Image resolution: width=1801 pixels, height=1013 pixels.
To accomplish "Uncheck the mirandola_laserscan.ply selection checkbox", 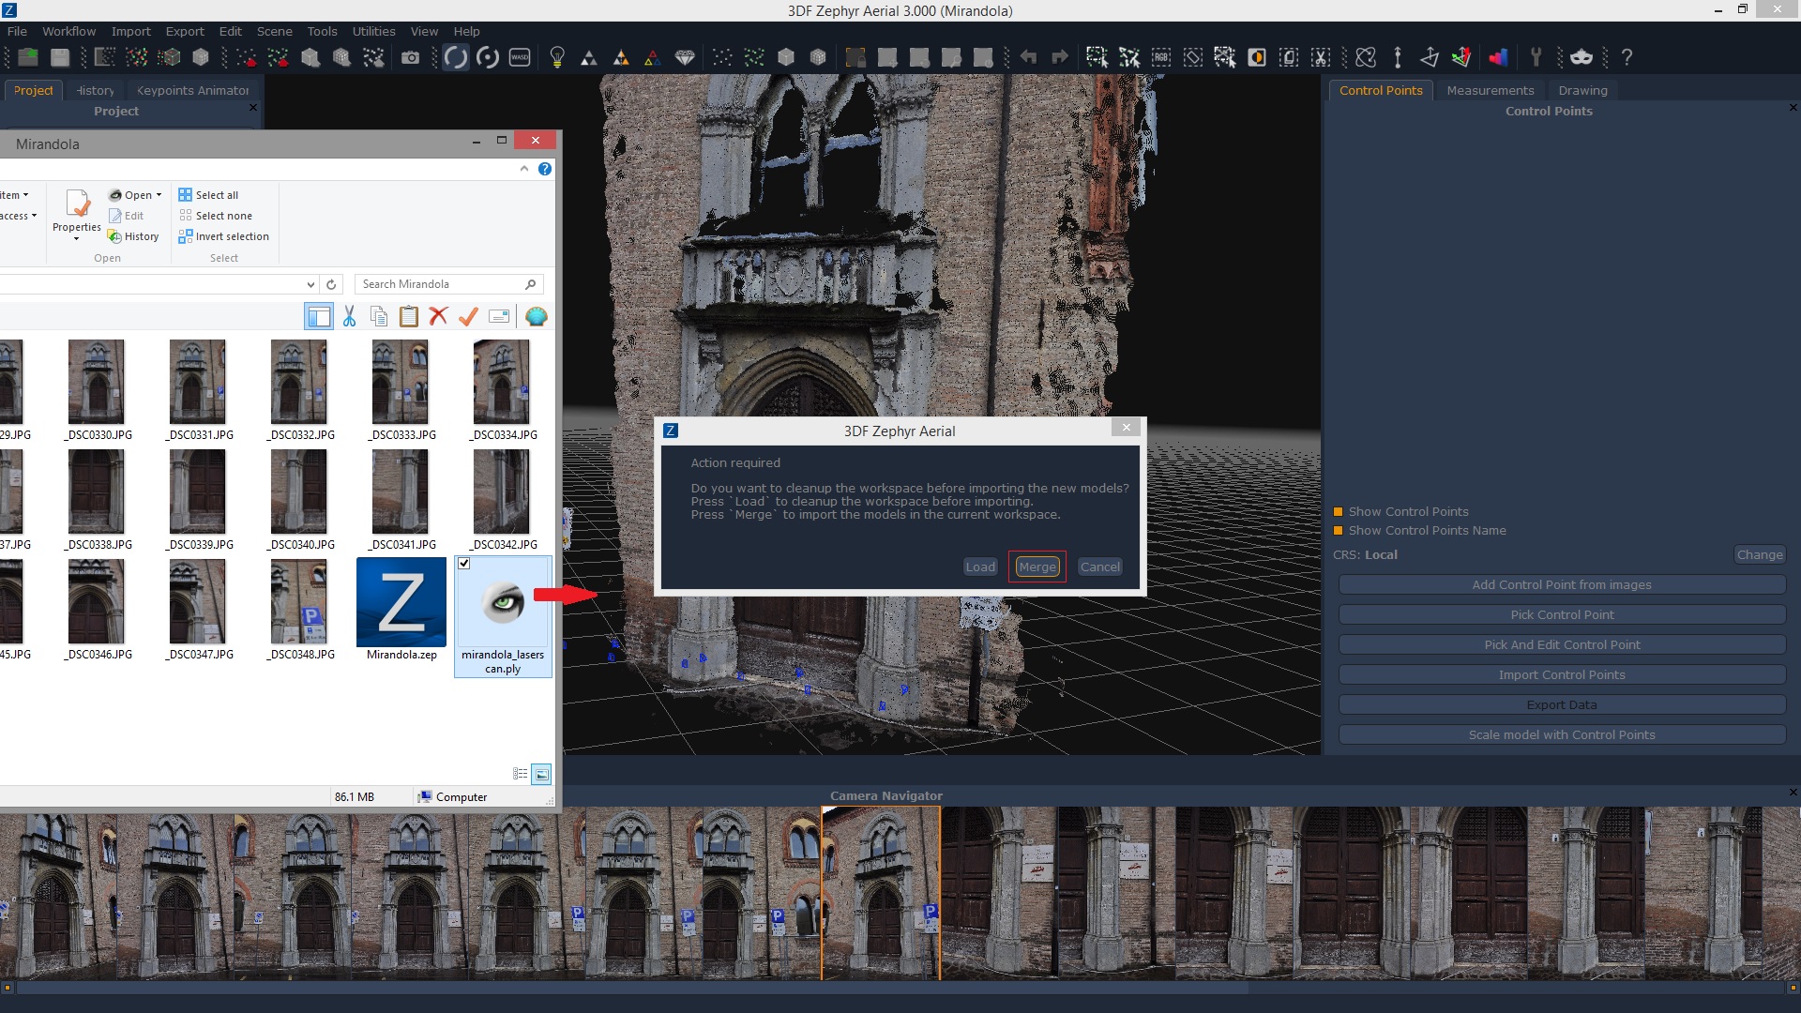I will coord(464,564).
